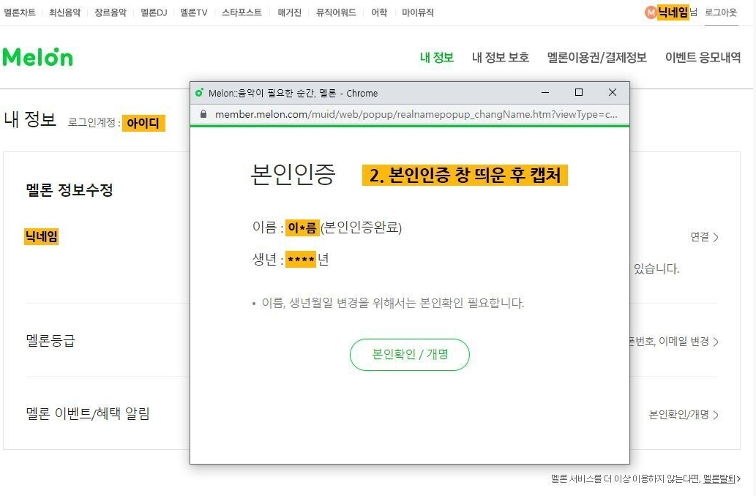Select 뮤직어워드 in top menu

[x=336, y=12]
